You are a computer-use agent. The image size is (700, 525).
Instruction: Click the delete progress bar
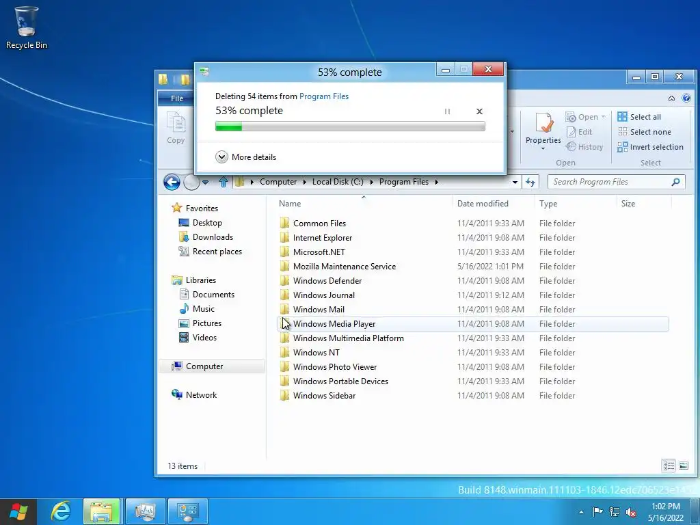(350, 126)
